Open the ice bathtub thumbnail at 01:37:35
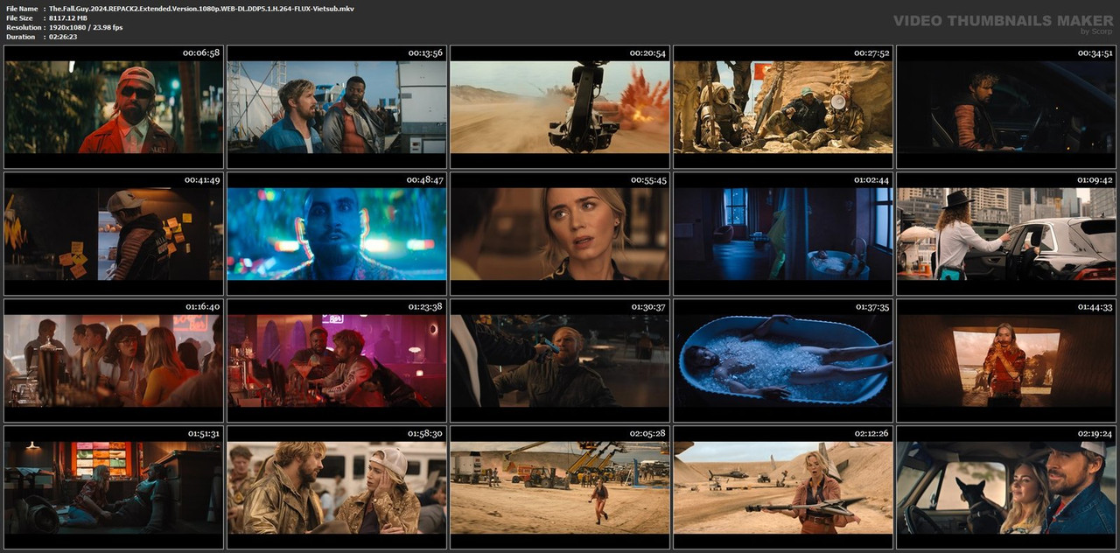 [783, 360]
